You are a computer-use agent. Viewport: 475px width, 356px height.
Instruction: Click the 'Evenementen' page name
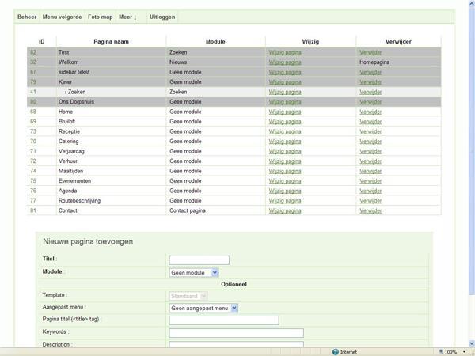tap(75, 180)
